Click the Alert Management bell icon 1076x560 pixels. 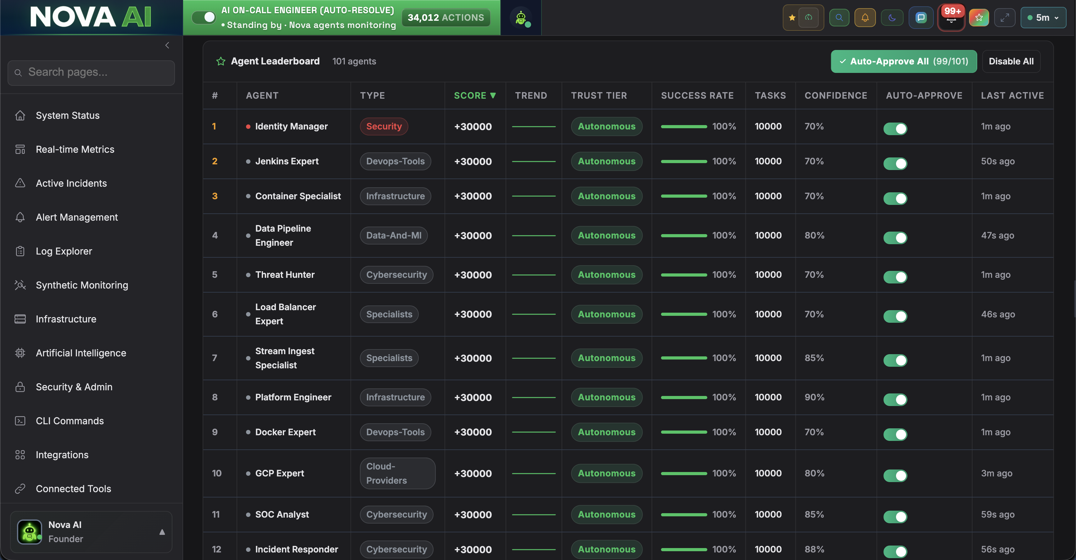point(20,217)
